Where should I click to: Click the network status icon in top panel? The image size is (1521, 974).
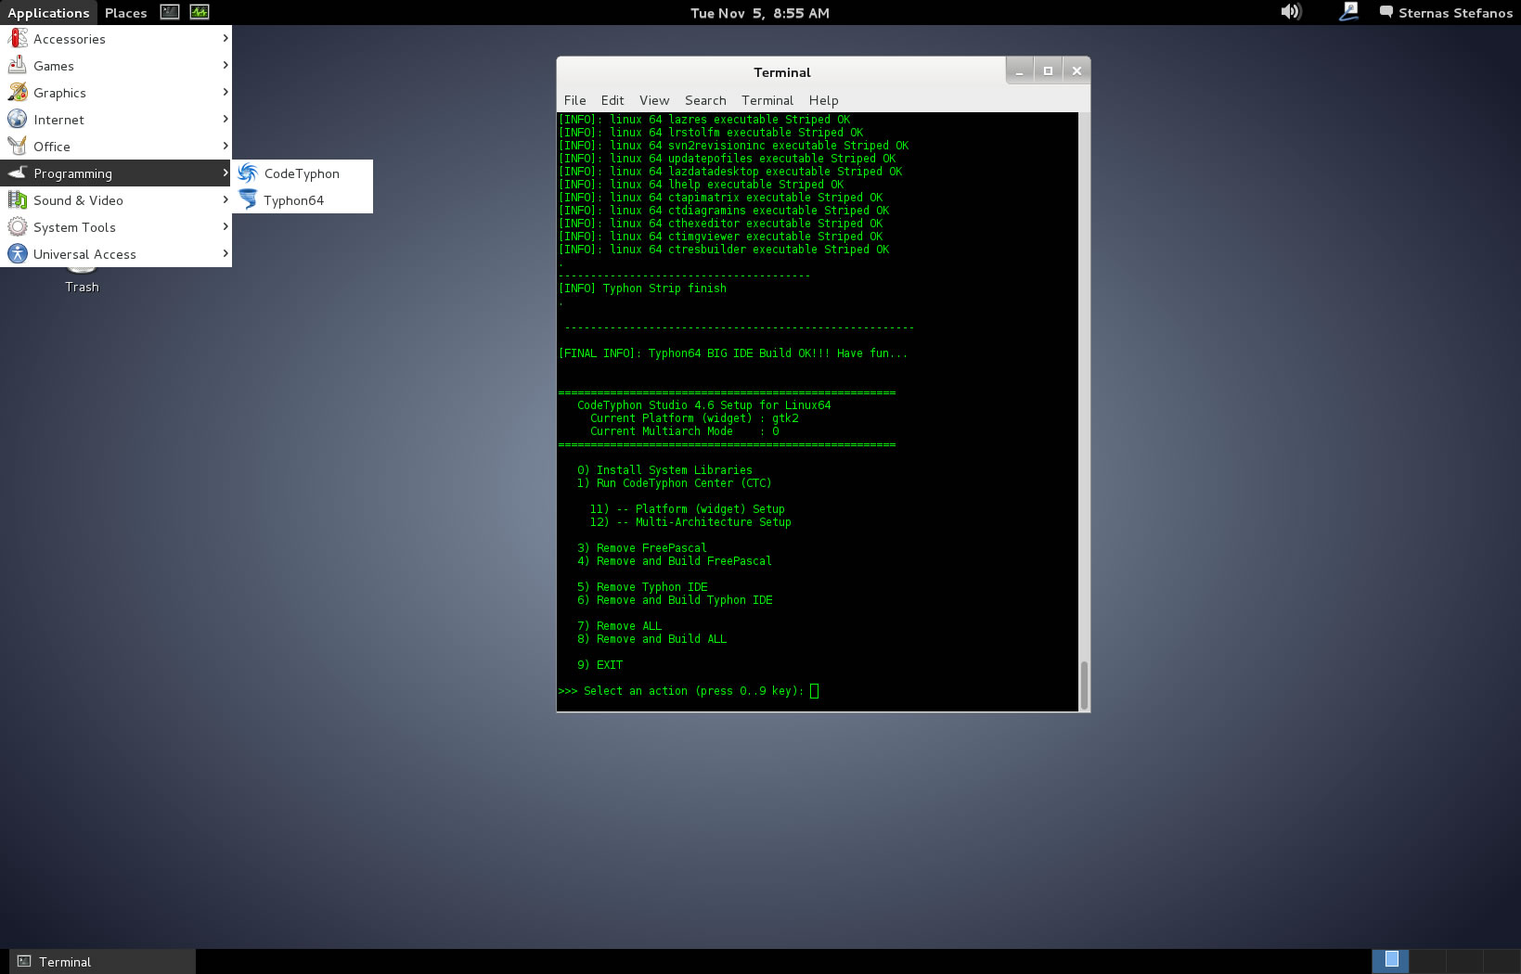click(x=1349, y=12)
